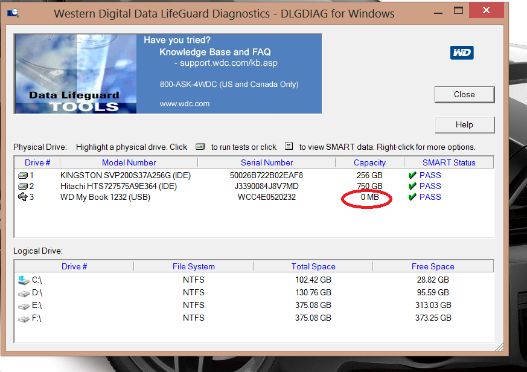The height and width of the screenshot is (372, 527).
Task: Click File System column header
Action: point(193,266)
